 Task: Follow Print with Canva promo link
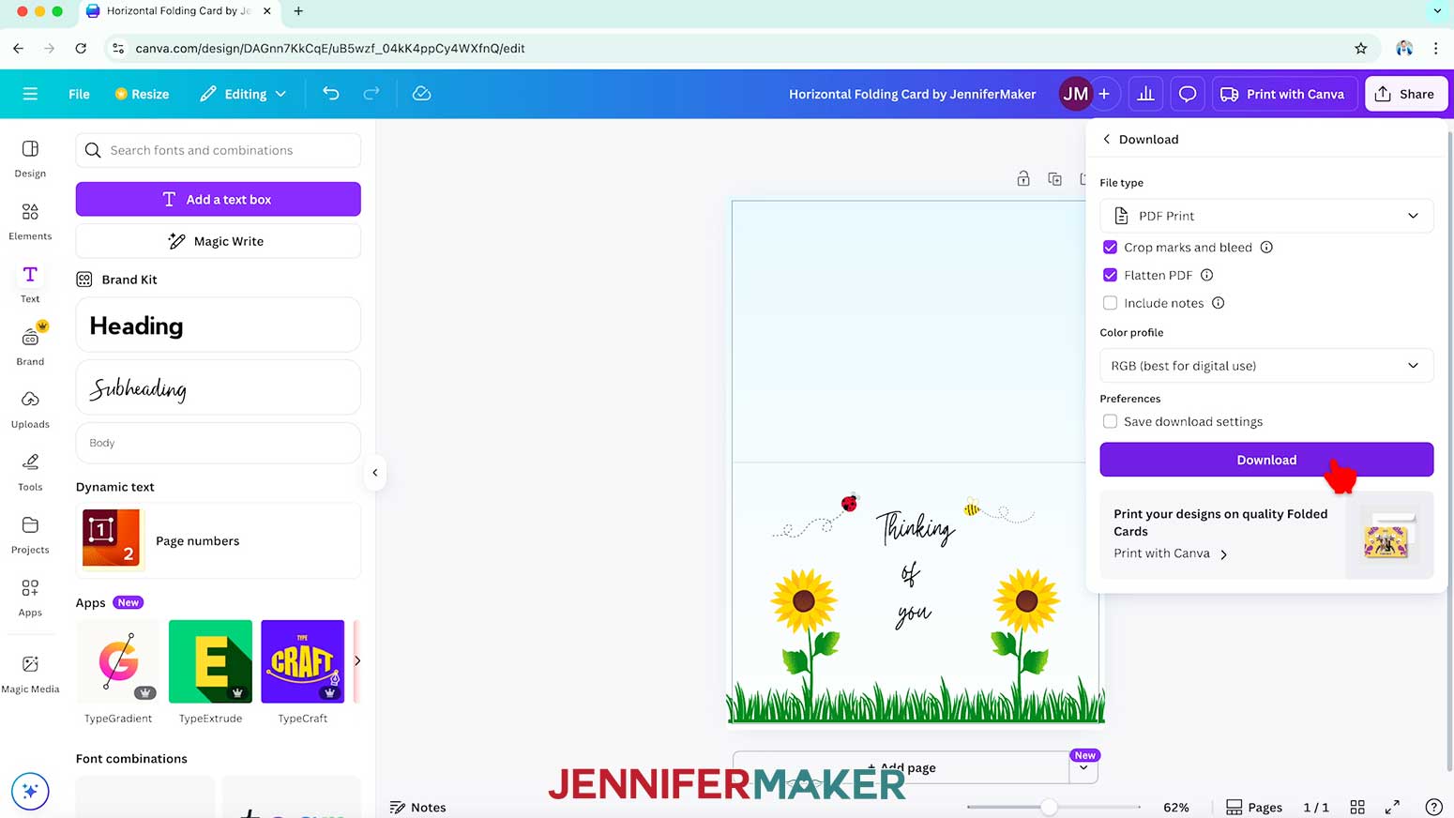(x=1170, y=553)
